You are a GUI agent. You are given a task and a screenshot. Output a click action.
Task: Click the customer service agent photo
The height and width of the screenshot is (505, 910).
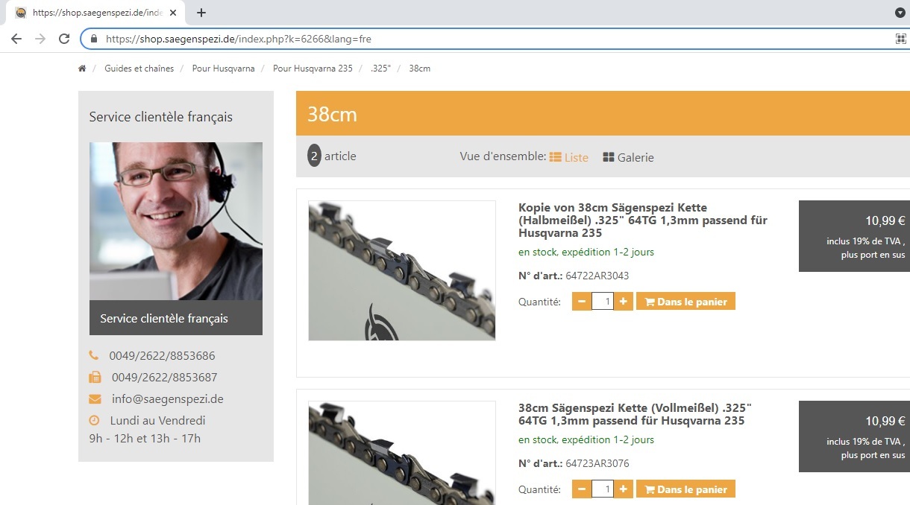[x=176, y=221]
